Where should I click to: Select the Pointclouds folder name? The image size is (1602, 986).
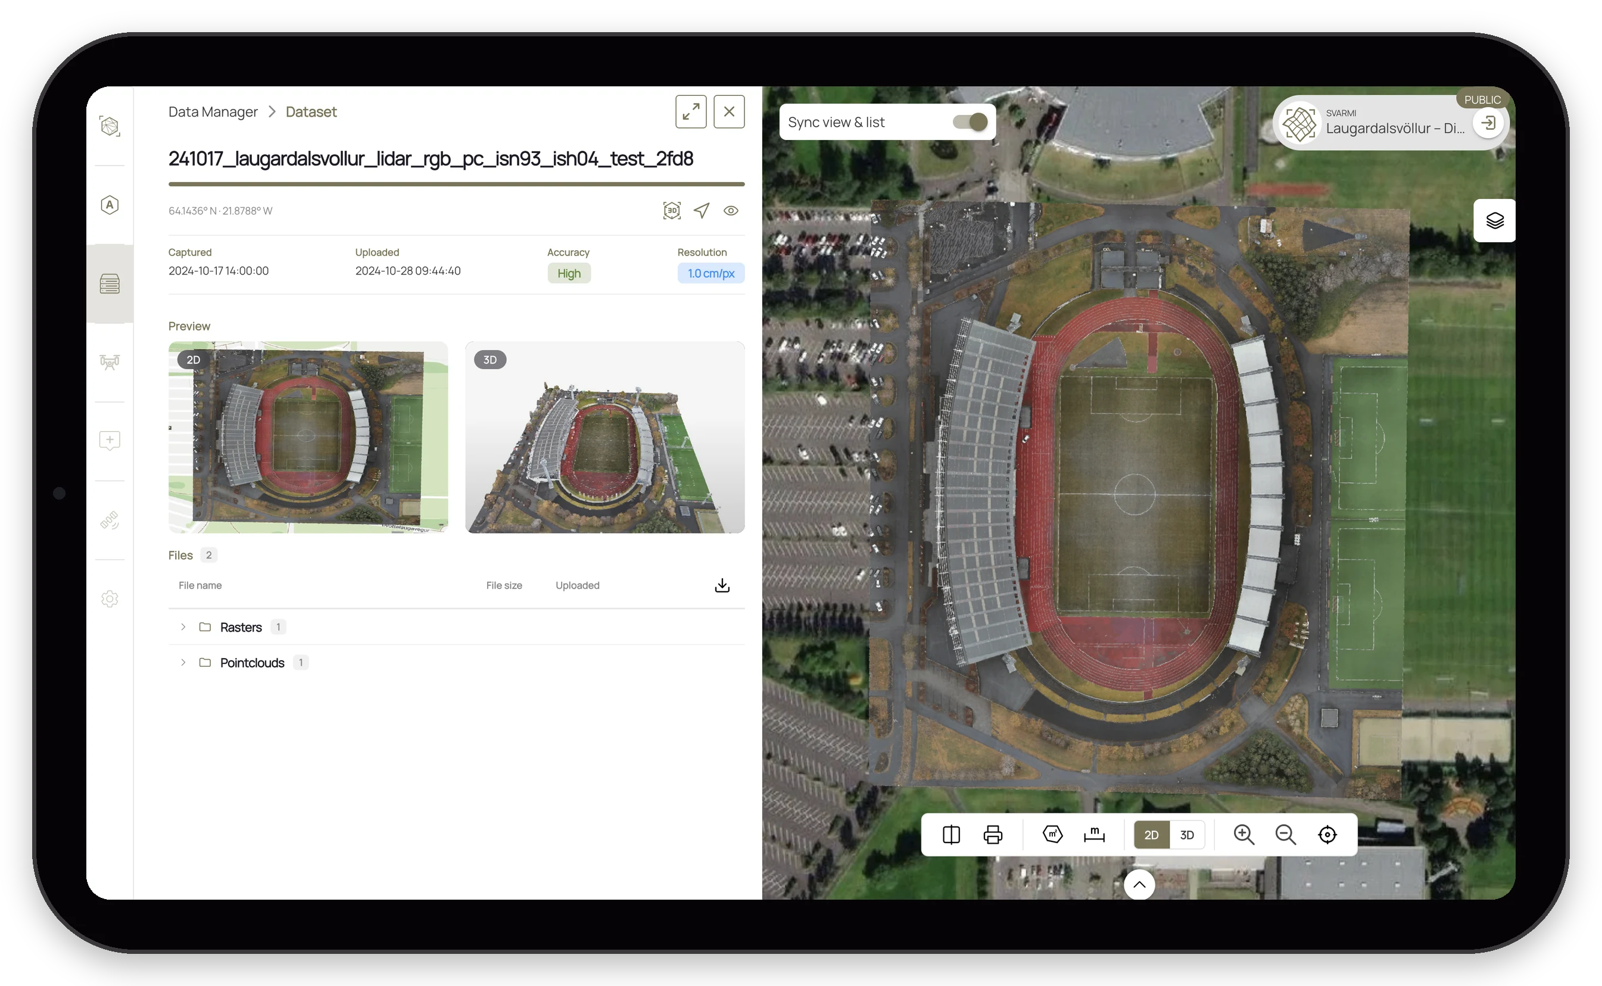253,663
